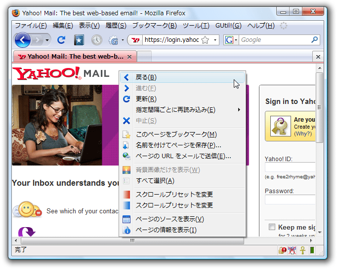337x269 pixels.
Task: Click the Yahoo! ID input field
Action: 290,167
